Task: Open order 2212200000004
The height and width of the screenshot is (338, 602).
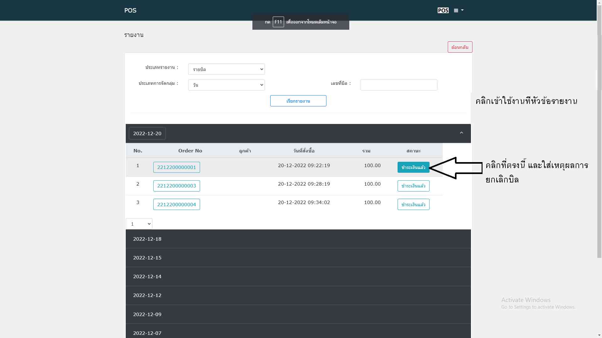Action: click(x=177, y=204)
